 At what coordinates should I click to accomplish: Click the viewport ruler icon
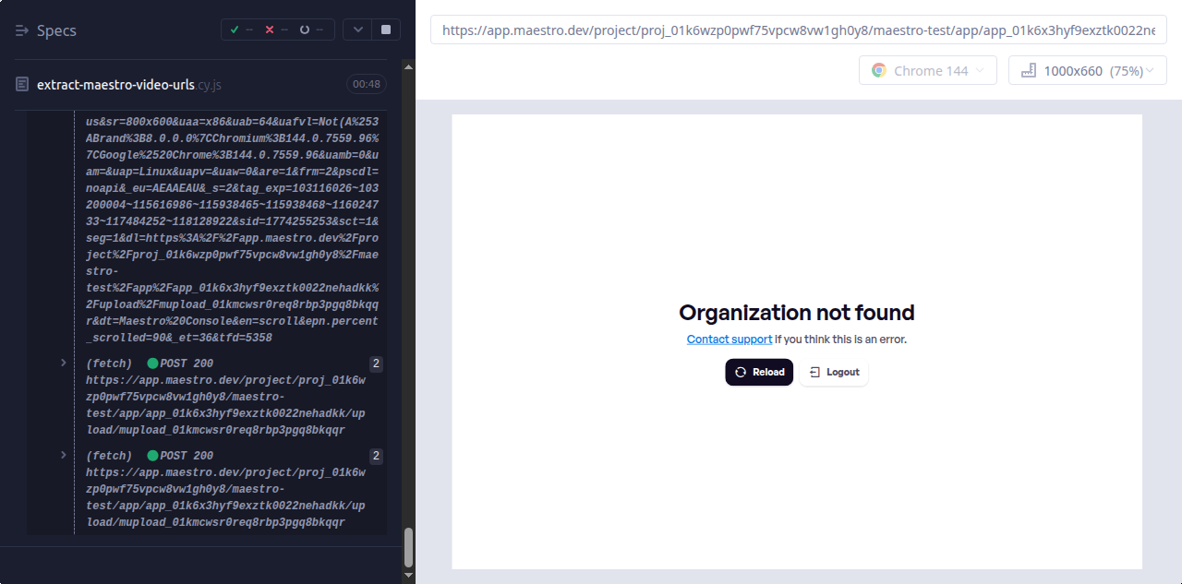(1027, 71)
